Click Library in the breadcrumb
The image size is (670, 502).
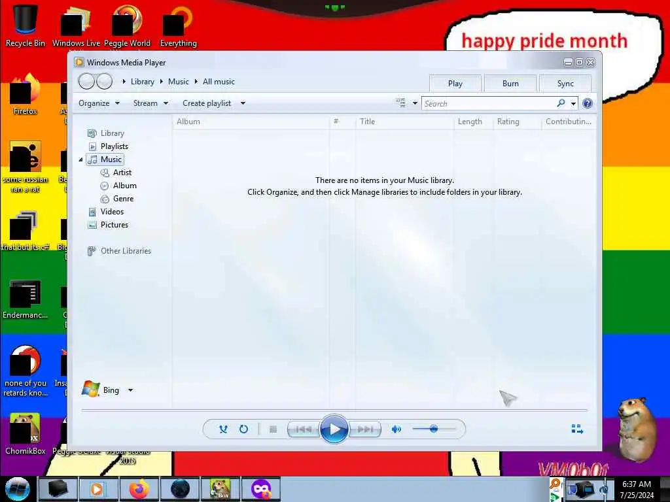[142, 82]
